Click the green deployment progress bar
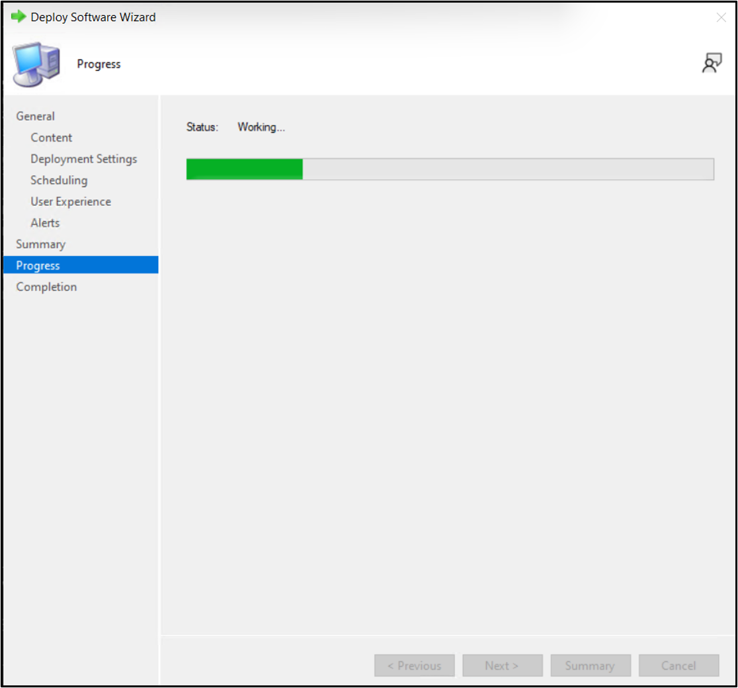This screenshot has width=738, height=688. [450, 169]
